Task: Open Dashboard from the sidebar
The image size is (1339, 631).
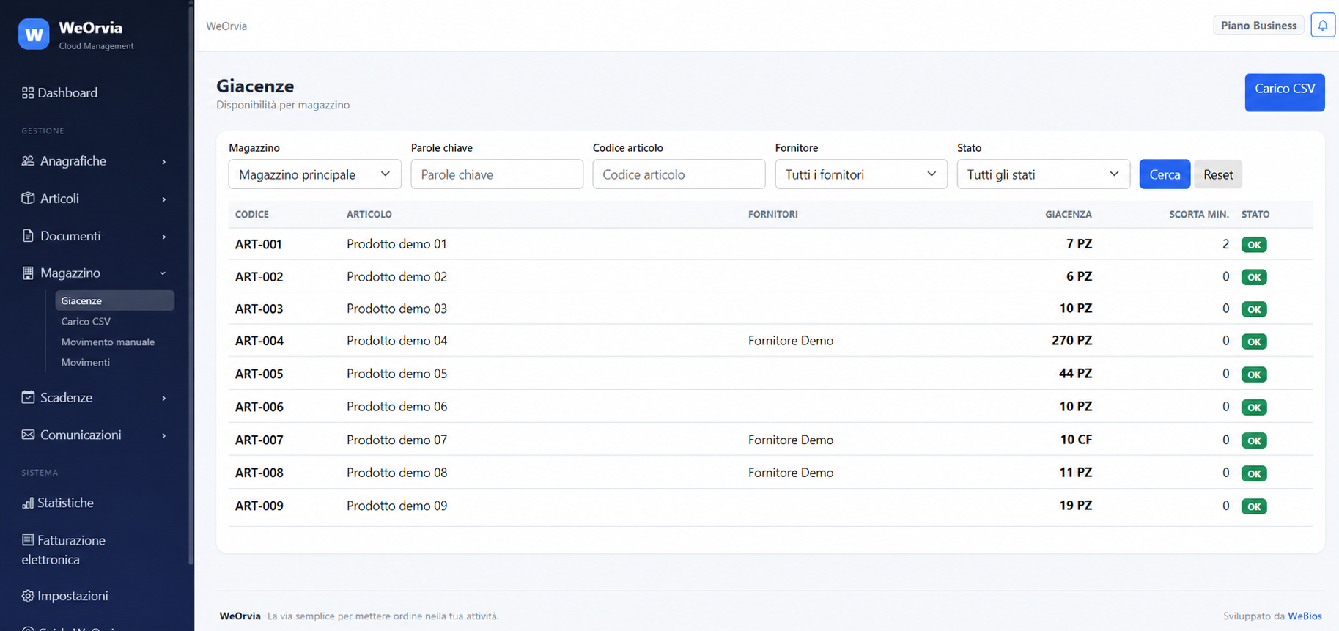Action: click(59, 93)
